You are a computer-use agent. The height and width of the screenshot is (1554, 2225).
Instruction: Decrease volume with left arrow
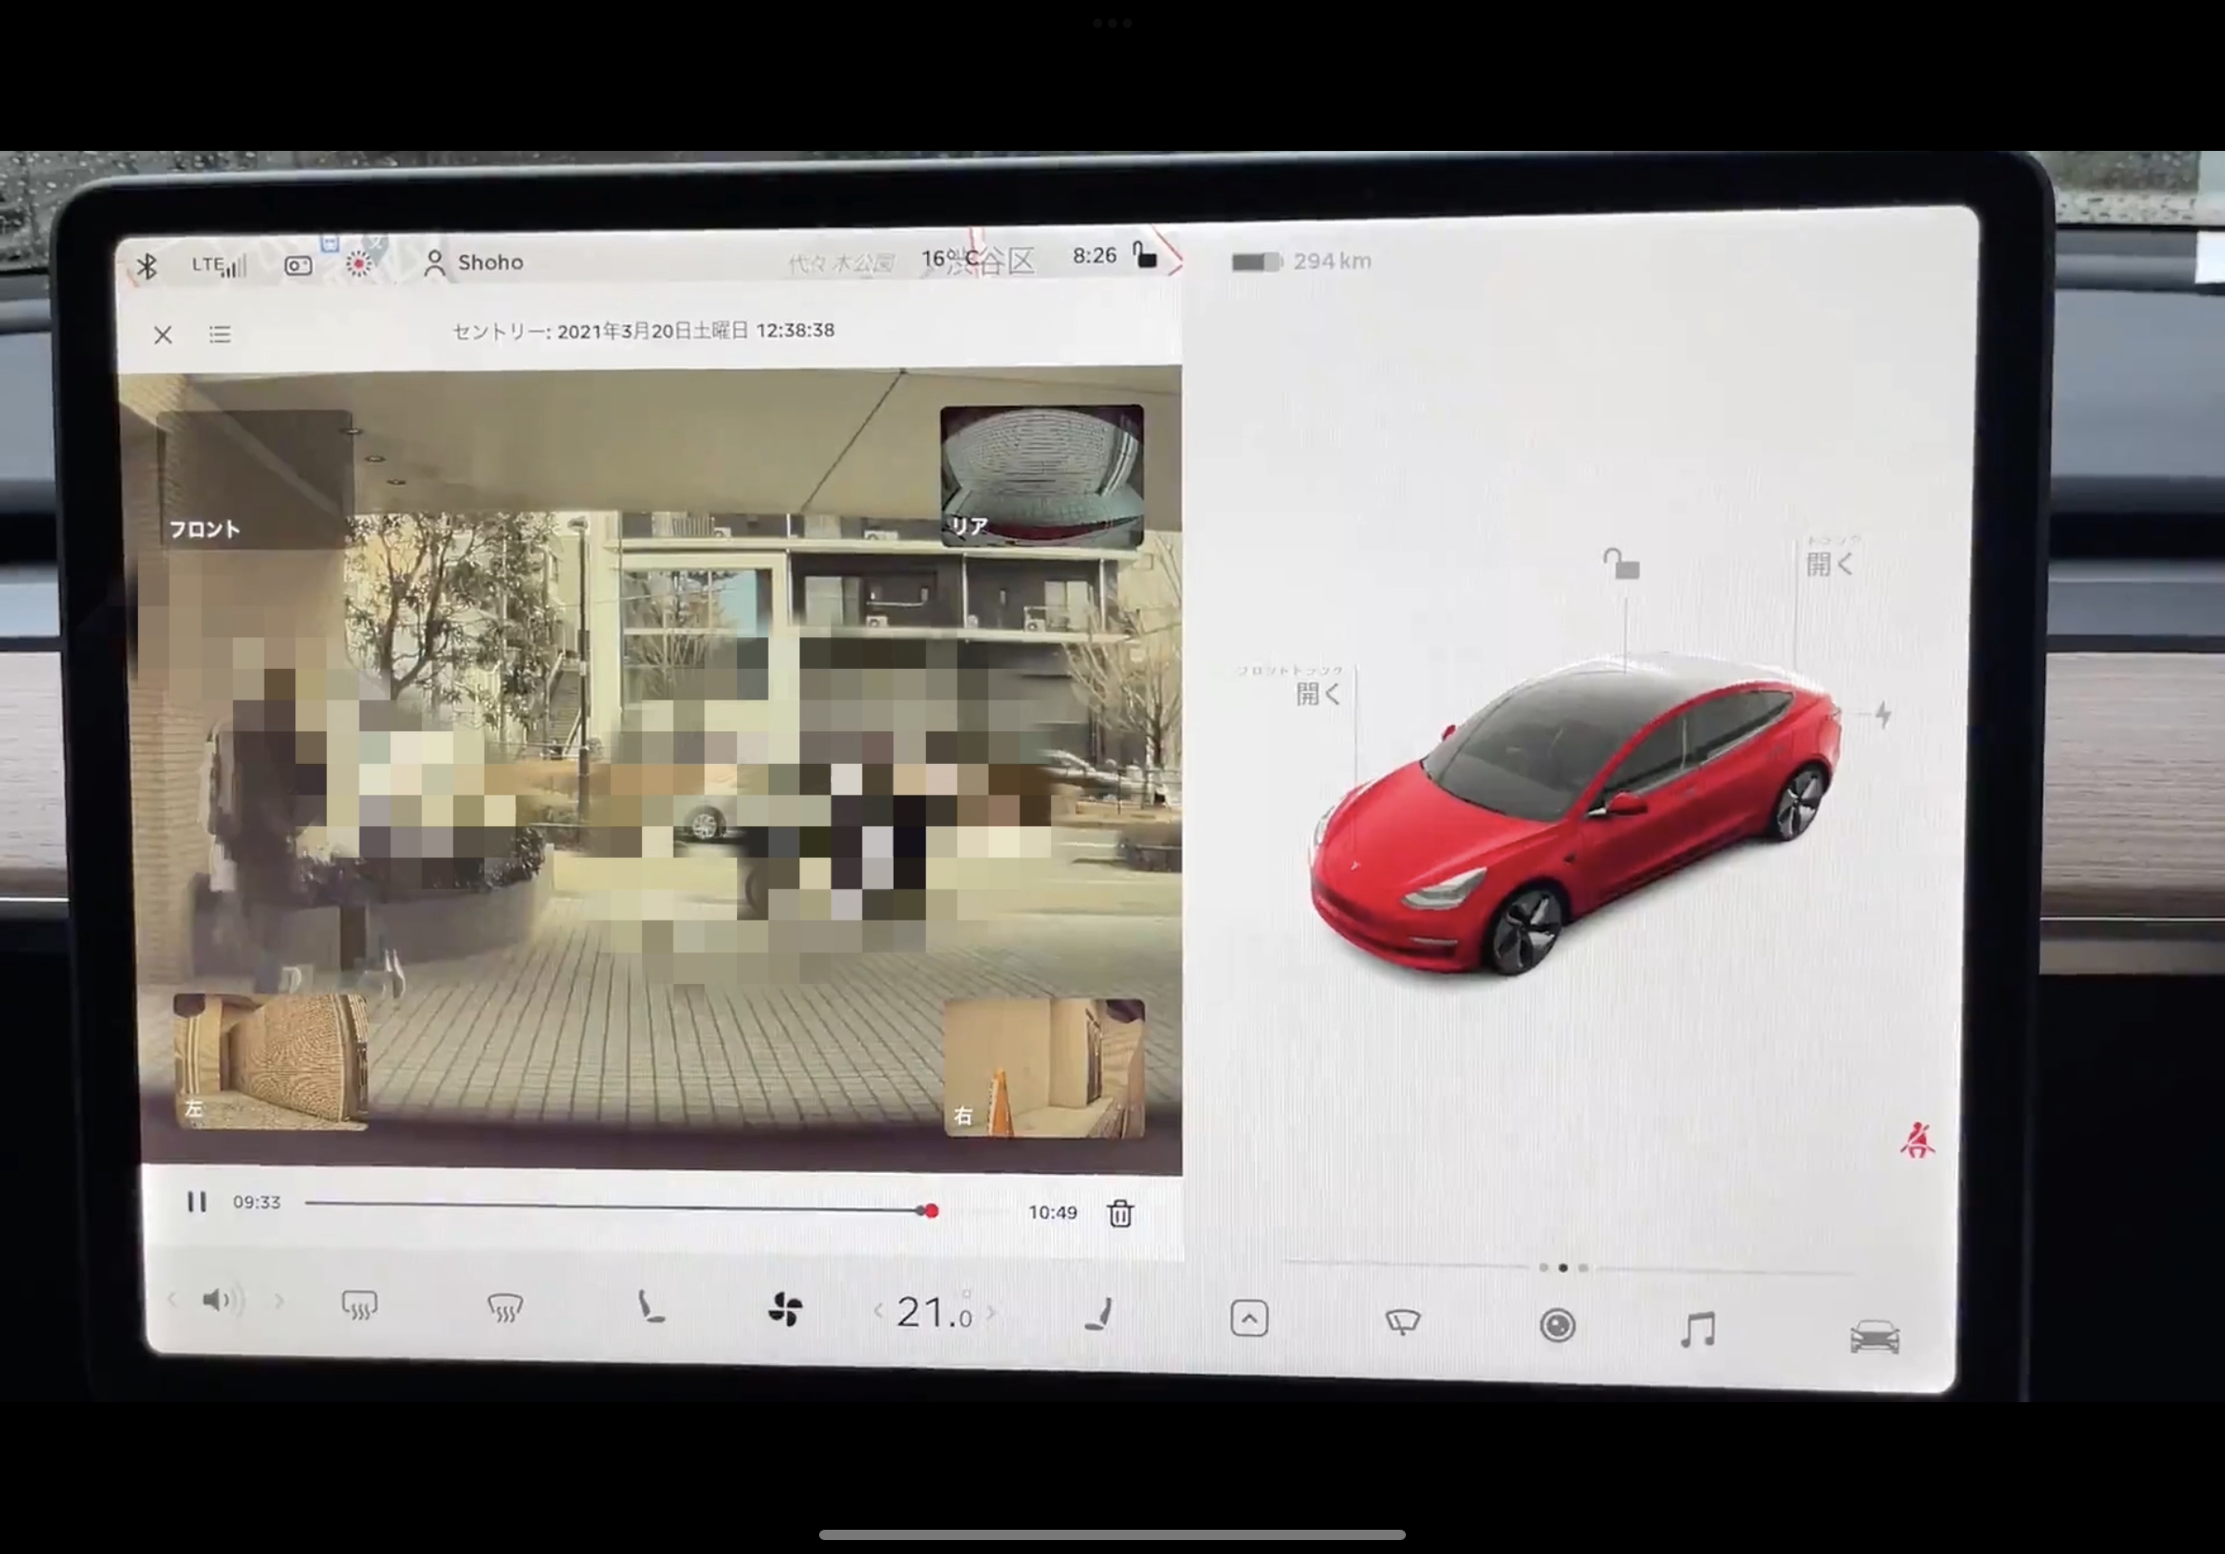click(171, 1301)
